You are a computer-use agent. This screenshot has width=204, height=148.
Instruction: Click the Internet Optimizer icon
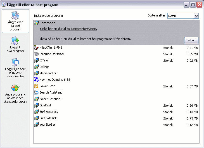[x=36, y=54]
